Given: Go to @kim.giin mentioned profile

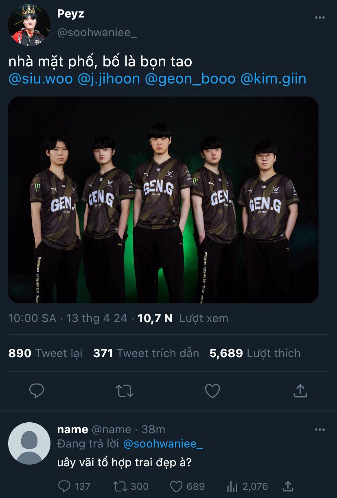Looking at the screenshot, I should point(274,79).
